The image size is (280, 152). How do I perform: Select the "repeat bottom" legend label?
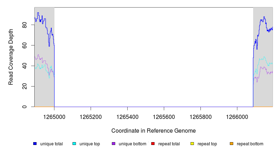point(250,144)
